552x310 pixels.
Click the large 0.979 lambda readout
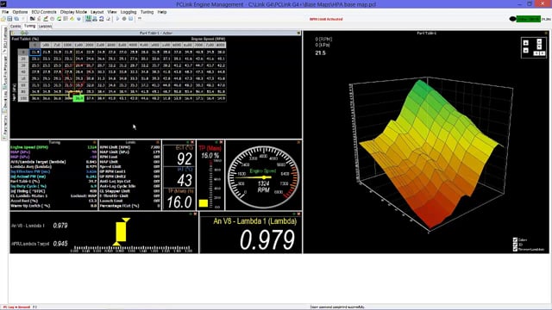(x=267, y=240)
